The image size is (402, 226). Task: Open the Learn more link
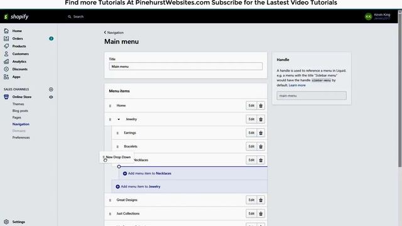tap(297, 85)
